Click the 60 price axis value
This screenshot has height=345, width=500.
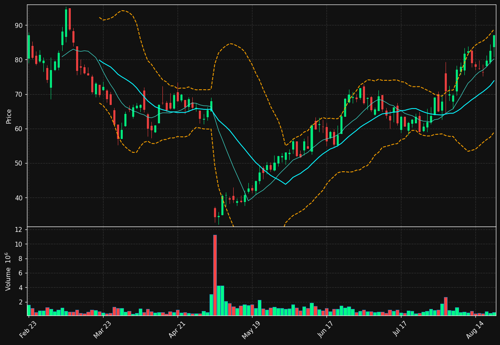click(x=19, y=129)
